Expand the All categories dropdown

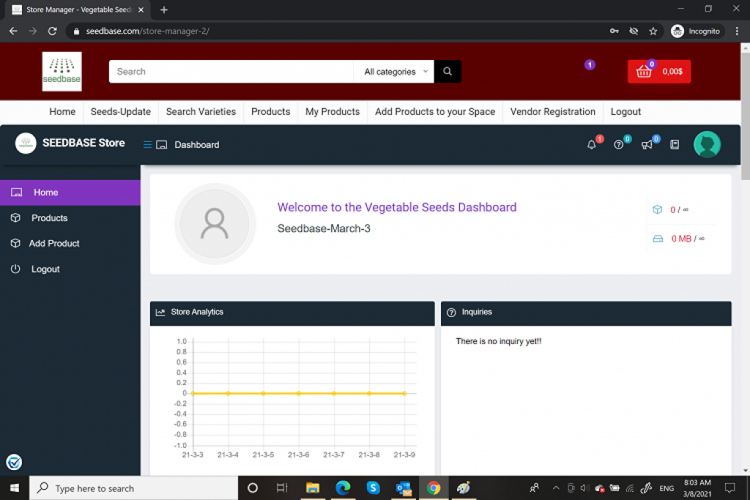click(x=395, y=72)
